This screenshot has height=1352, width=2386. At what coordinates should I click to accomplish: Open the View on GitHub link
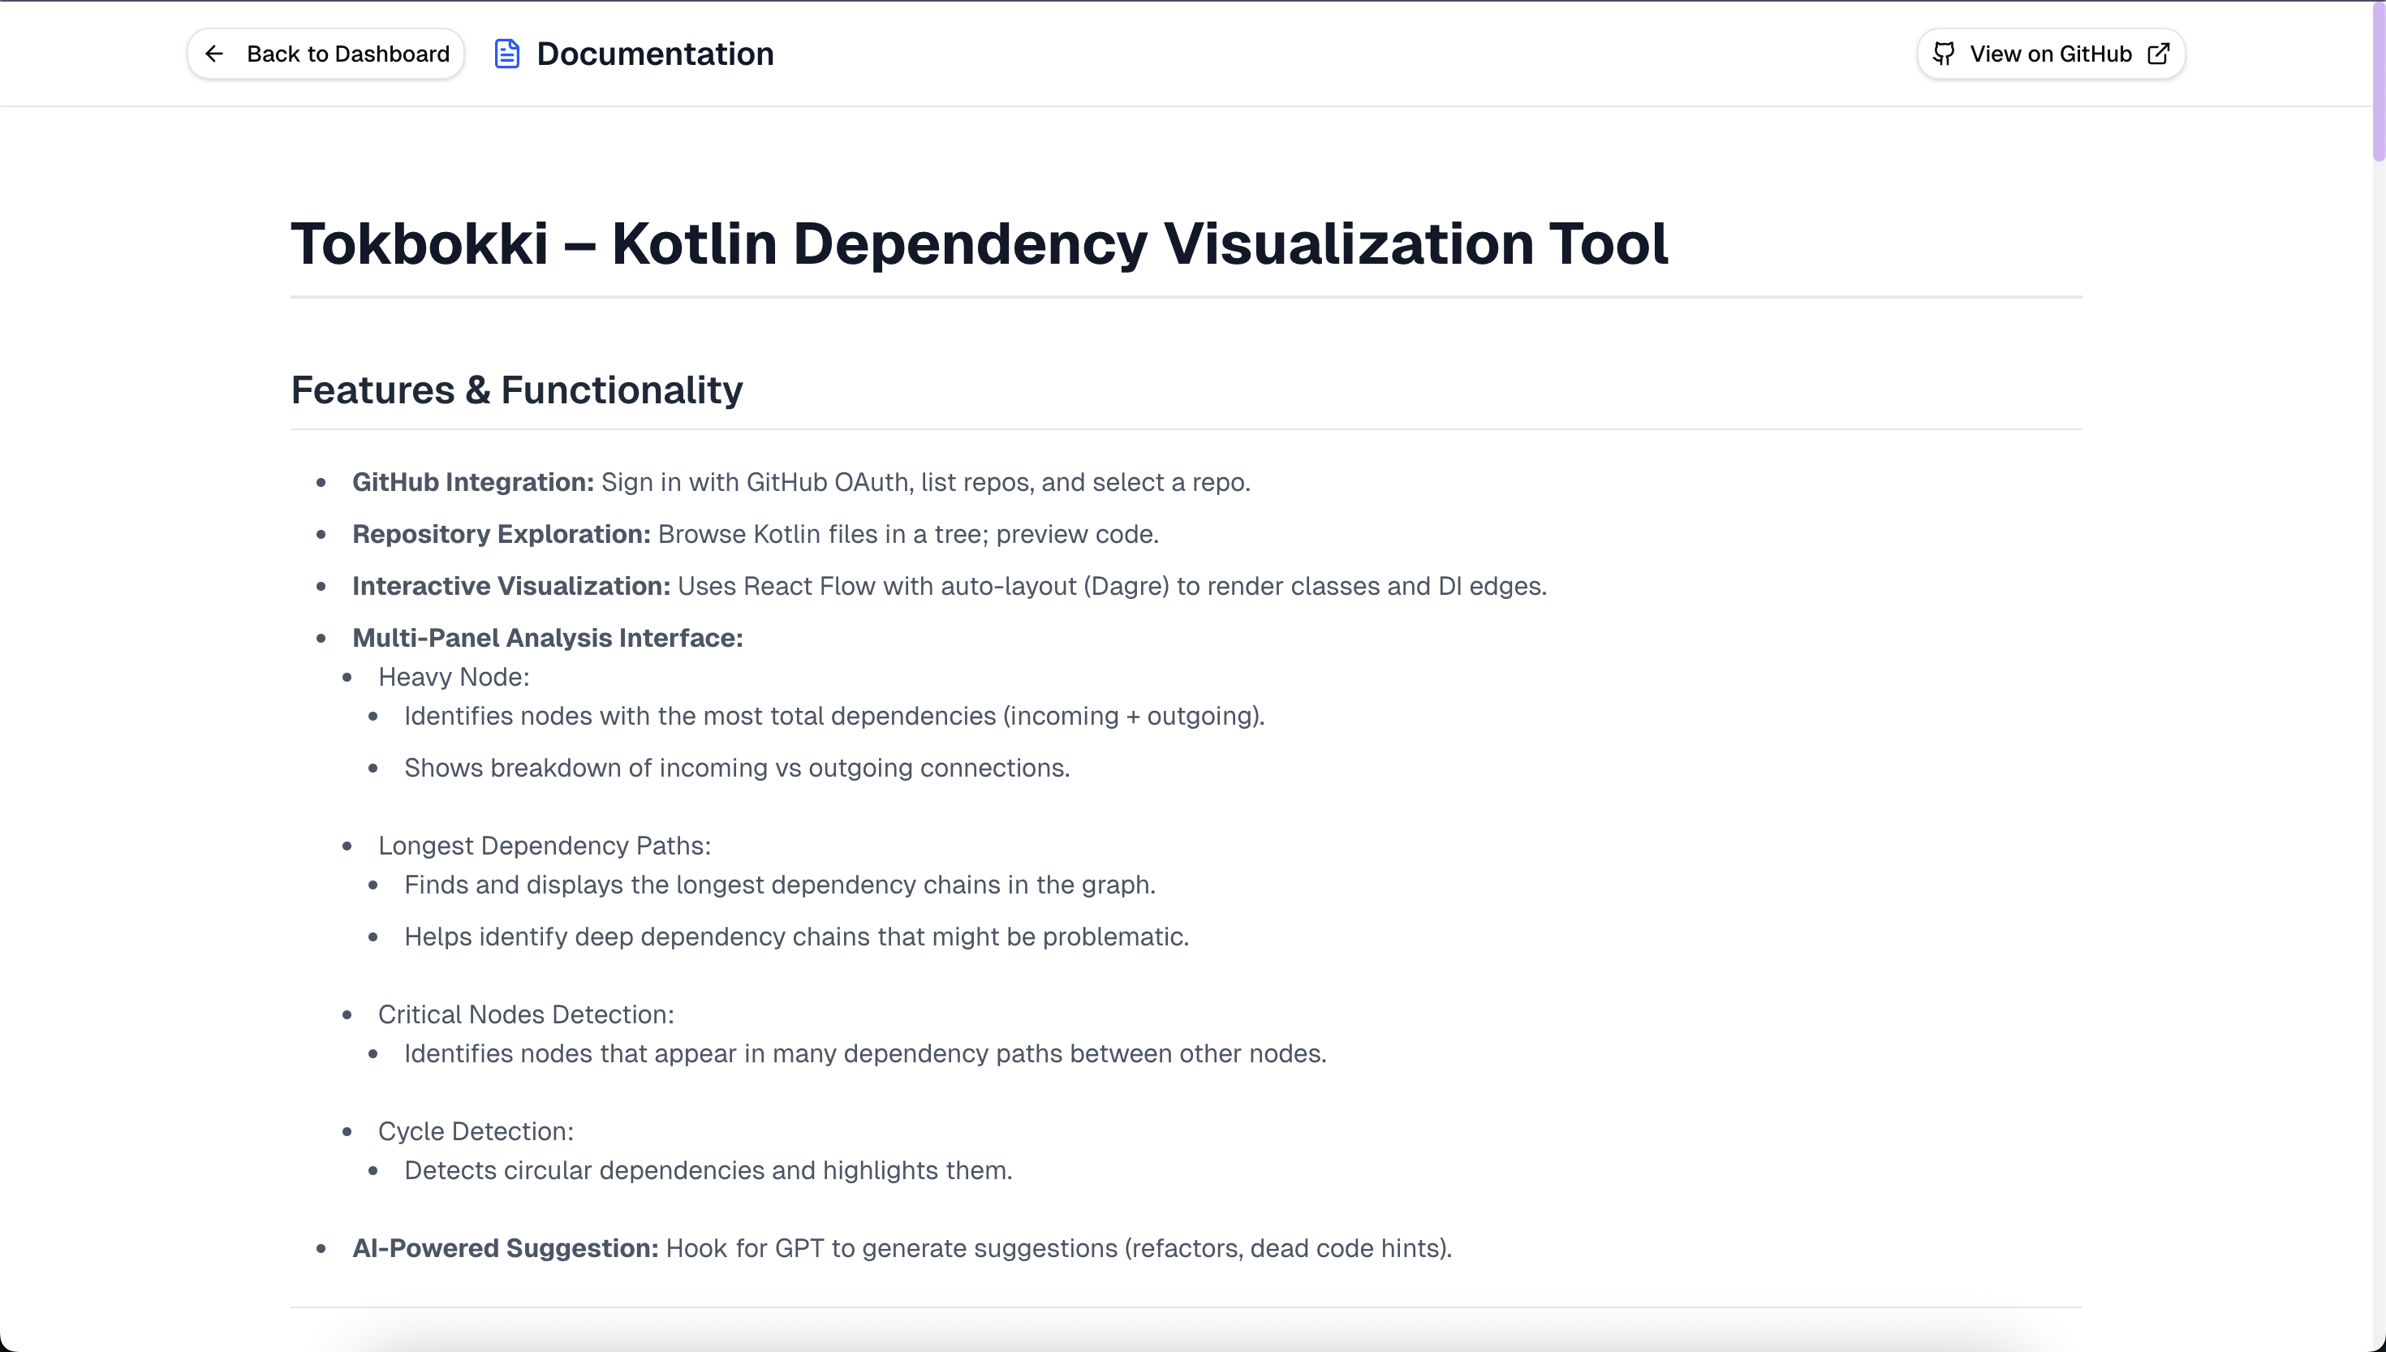point(2050,54)
